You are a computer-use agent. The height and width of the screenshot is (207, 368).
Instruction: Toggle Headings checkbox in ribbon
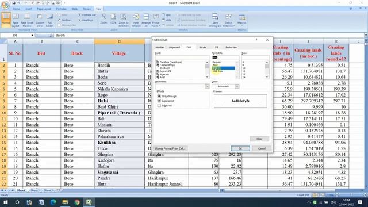[80, 20]
